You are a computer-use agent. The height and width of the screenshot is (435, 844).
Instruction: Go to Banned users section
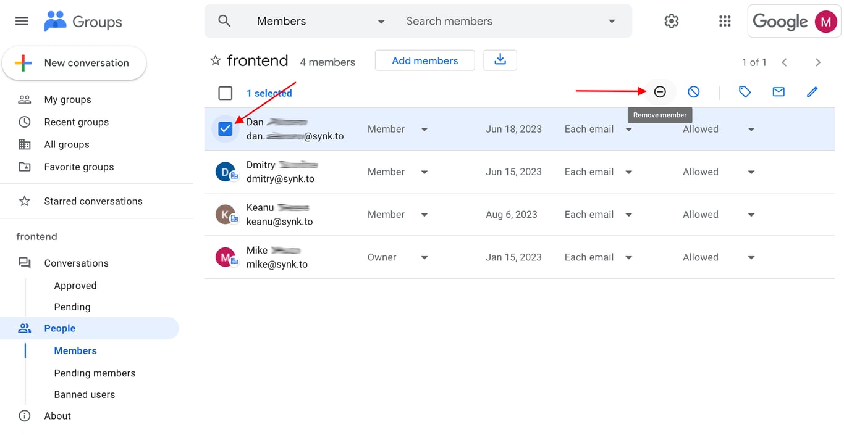(x=85, y=394)
